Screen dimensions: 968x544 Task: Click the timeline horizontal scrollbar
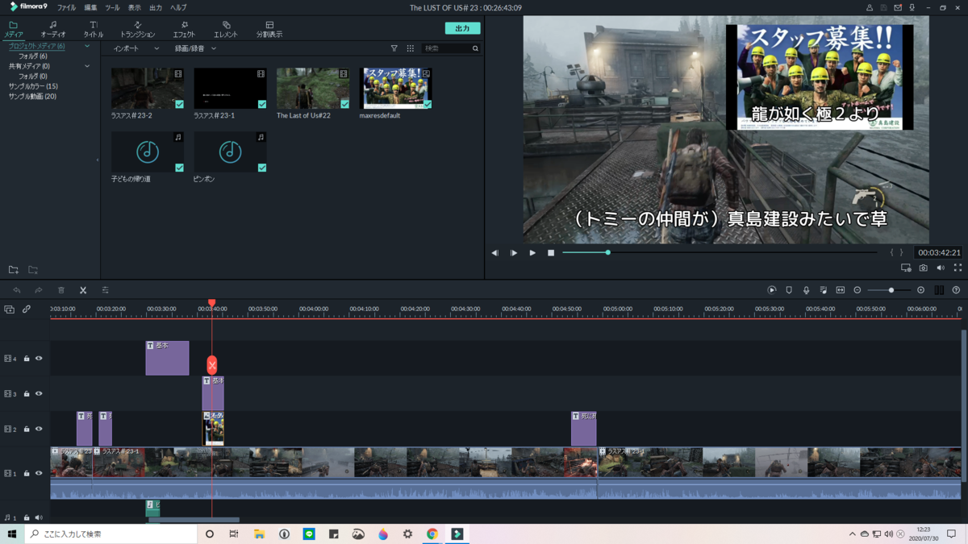pyautogui.click(x=194, y=520)
